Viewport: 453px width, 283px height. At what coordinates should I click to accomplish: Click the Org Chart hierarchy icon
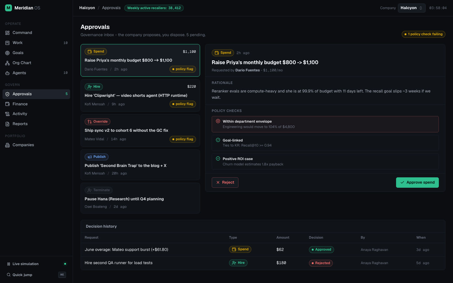[7, 63]
